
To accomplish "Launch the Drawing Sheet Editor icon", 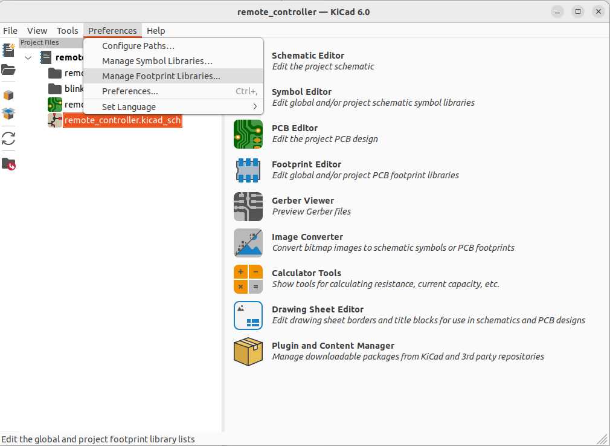I will tap(248, 315).
